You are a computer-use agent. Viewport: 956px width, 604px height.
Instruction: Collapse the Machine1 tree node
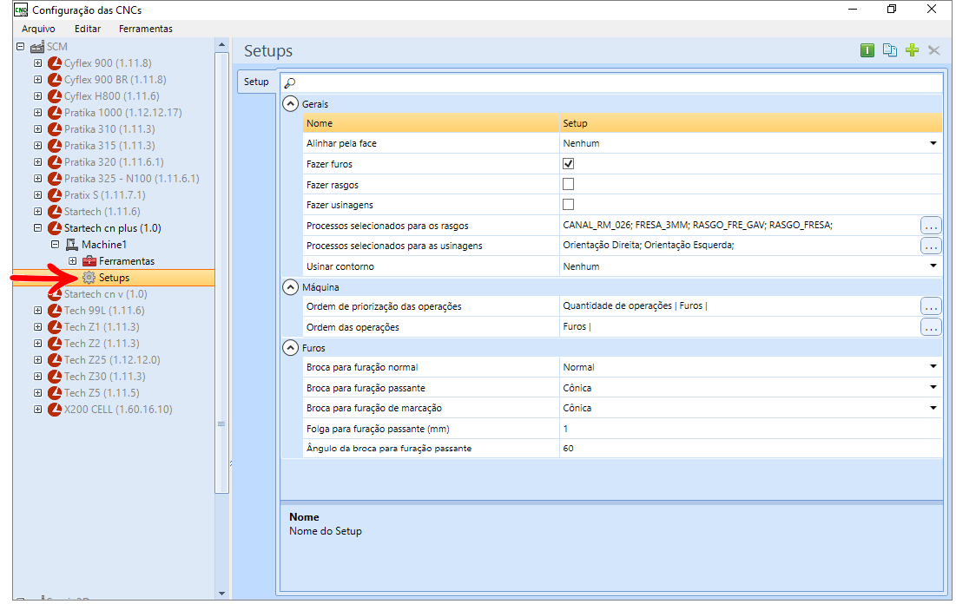(x=55, y=245)
